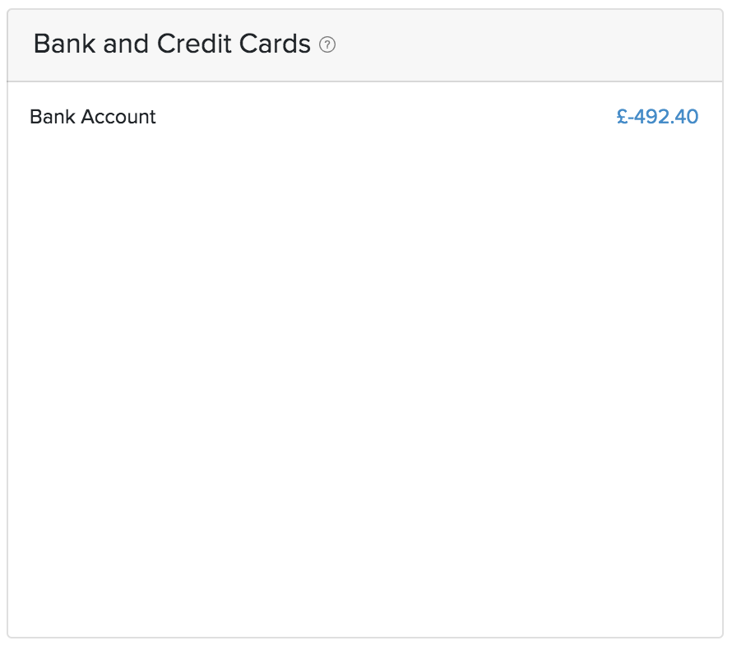Open Bank Account details from the list
Screen dimensions: 732x650
92,117
